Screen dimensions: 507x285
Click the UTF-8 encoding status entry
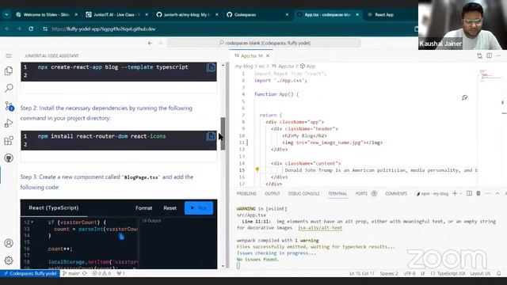tap(410, 273)
